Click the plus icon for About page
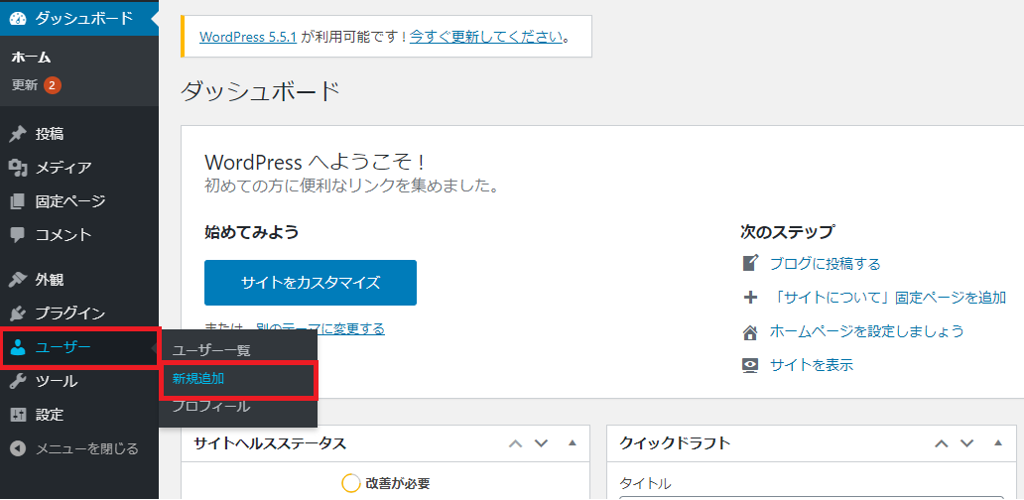 pyautogui.click(x=750, y=298)
